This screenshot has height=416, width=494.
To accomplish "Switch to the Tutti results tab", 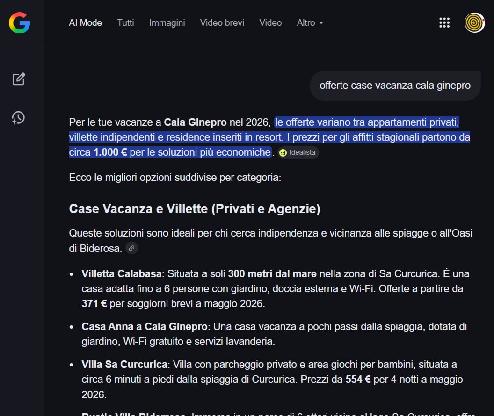I will tap(125, 22).
